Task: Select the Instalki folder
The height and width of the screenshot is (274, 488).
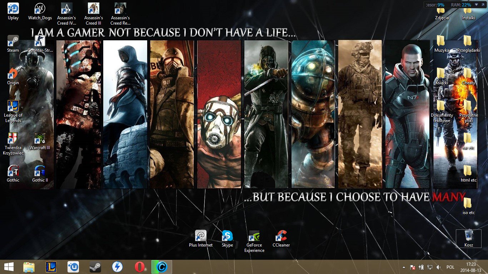Action: click(x=469, y=14)
